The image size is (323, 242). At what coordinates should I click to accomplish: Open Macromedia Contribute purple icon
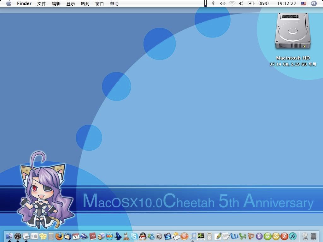pyautogui.click(x=259, y=236)
